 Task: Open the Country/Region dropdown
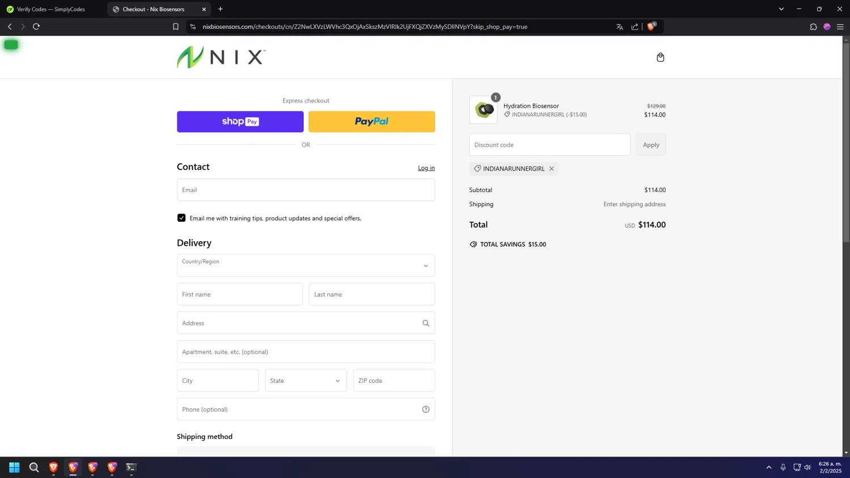(x=306, y=266)
